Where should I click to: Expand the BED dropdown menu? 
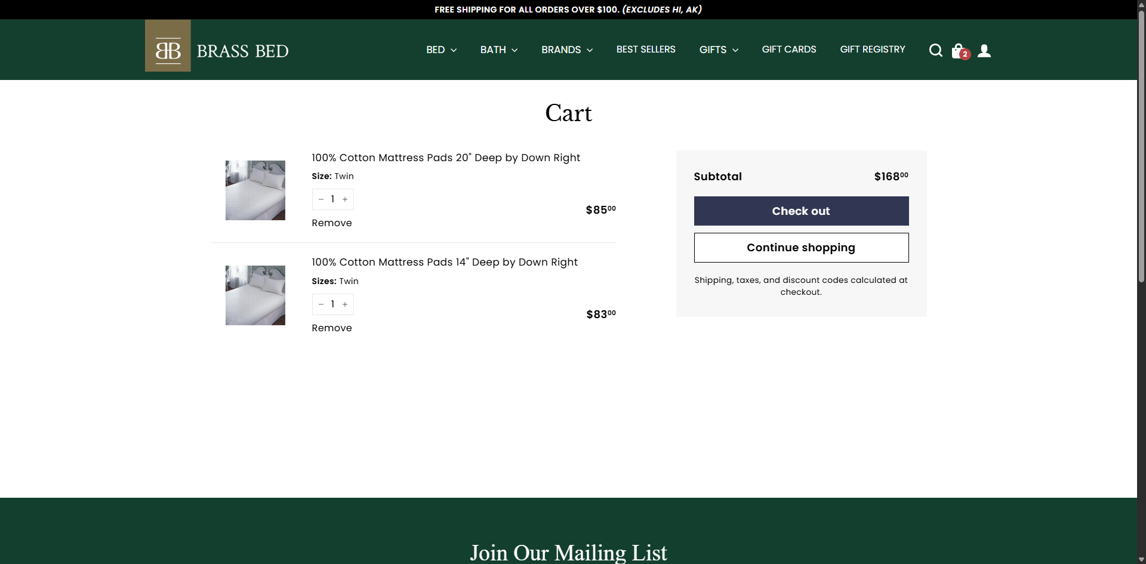[442, 50]
